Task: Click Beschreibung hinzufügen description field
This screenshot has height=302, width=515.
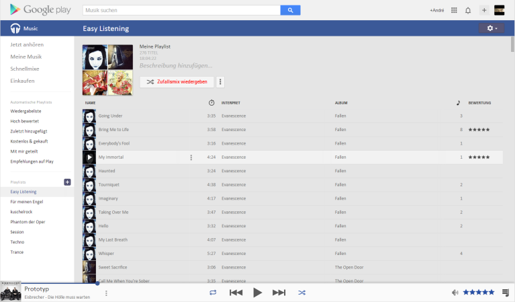Action: click(x=176, y=66)
